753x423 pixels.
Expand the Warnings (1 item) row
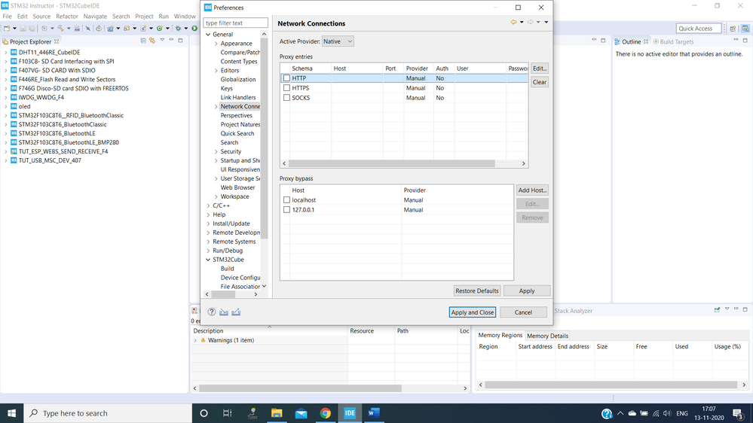[195, 340]
